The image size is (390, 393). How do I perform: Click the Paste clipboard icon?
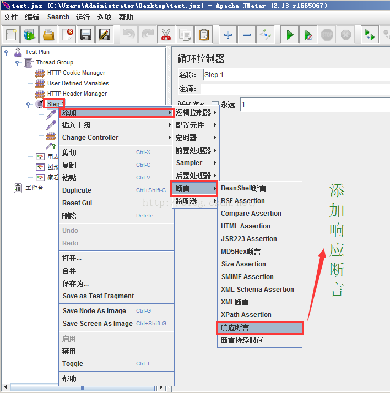[204, 35]
